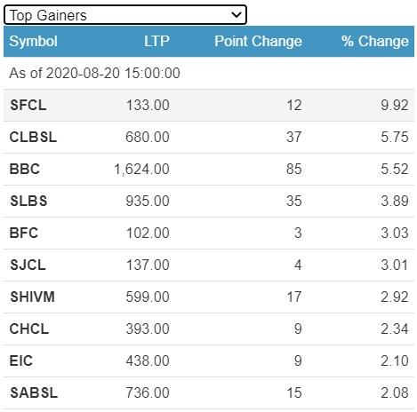This screenshot has height=412, width=417.
Task: Select BFC stock symbol
Action: pyautogui.click(x=24, y=233)
